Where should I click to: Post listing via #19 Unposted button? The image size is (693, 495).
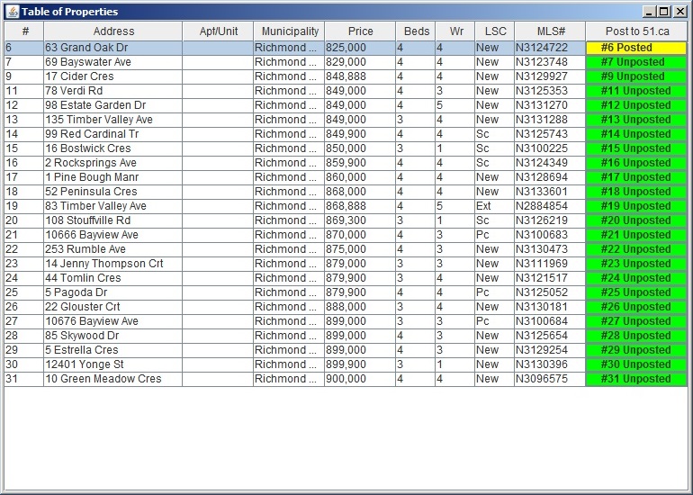point(636,206)
